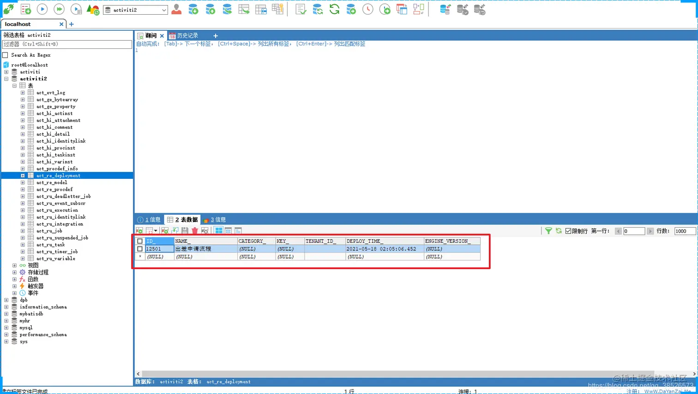
Task: Open a new query editor from toolbar
Action: click(26, 9)
